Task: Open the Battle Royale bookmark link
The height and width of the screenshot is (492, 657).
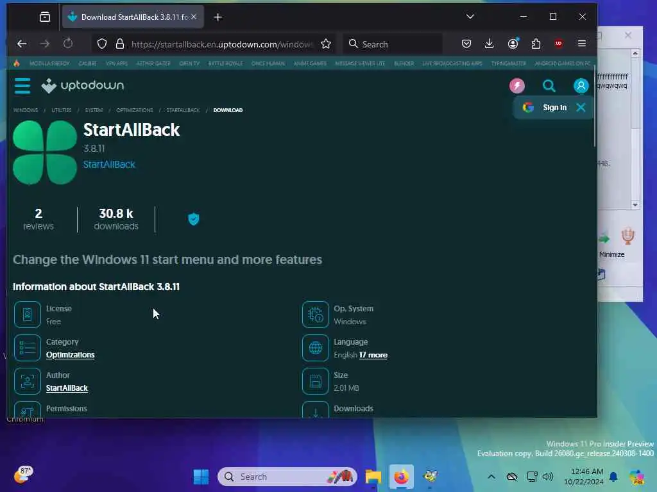Action: pyautogui.click(x=225, y=63)
